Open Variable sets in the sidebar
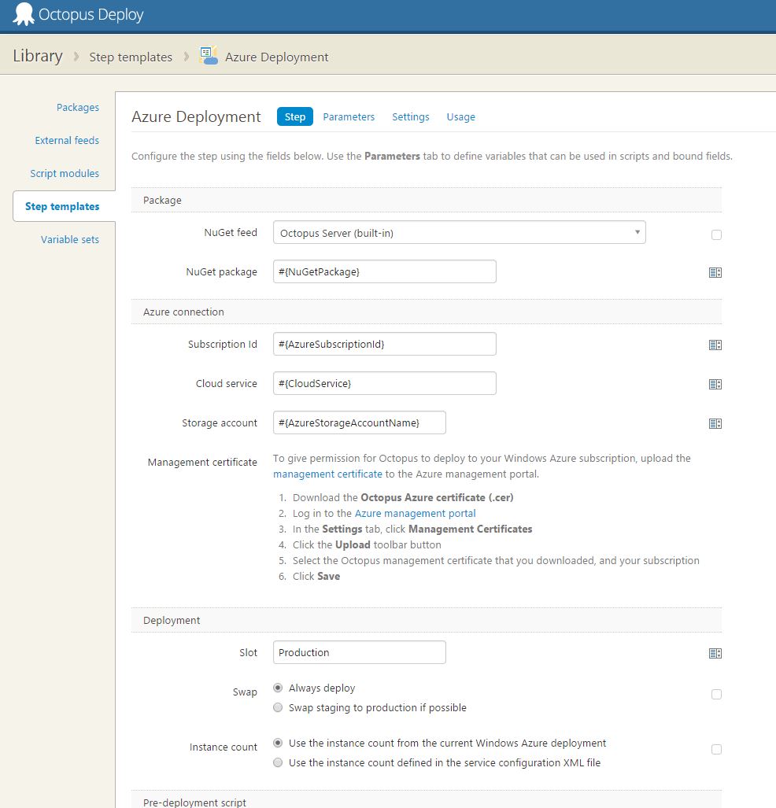The image size is (776, 808). pyautogui.click(x=69, y=240)
